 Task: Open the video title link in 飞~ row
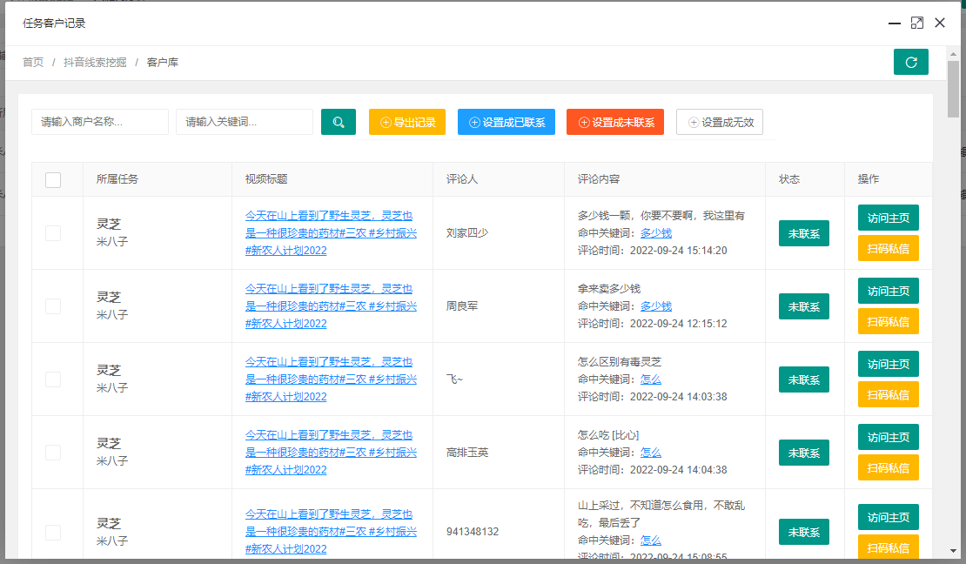(331, 379)
